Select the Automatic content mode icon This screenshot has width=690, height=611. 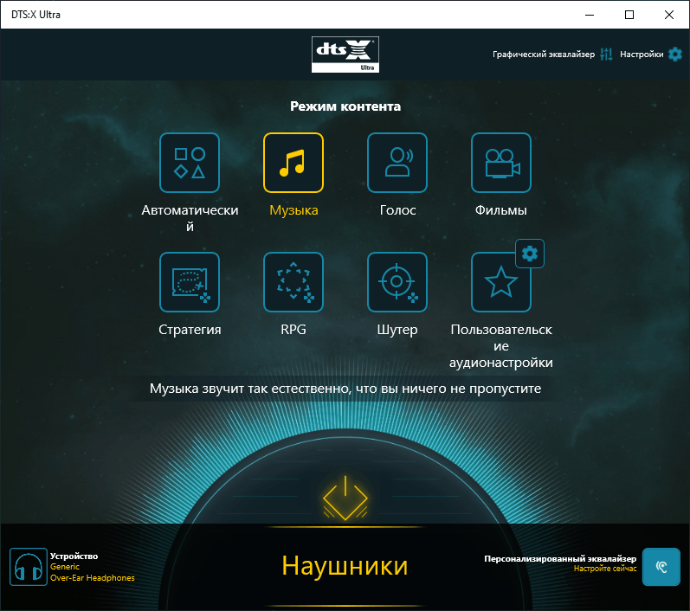coord(190,163)
